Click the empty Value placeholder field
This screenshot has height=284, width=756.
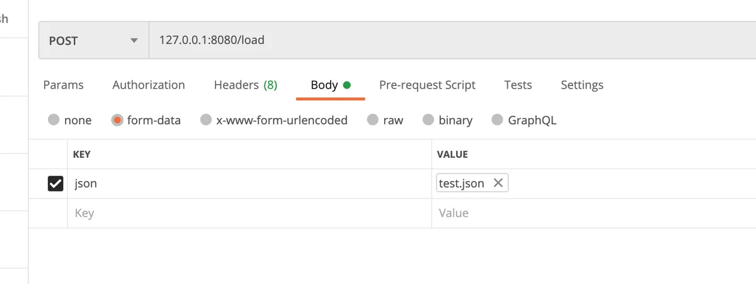(x=592, y=213)
